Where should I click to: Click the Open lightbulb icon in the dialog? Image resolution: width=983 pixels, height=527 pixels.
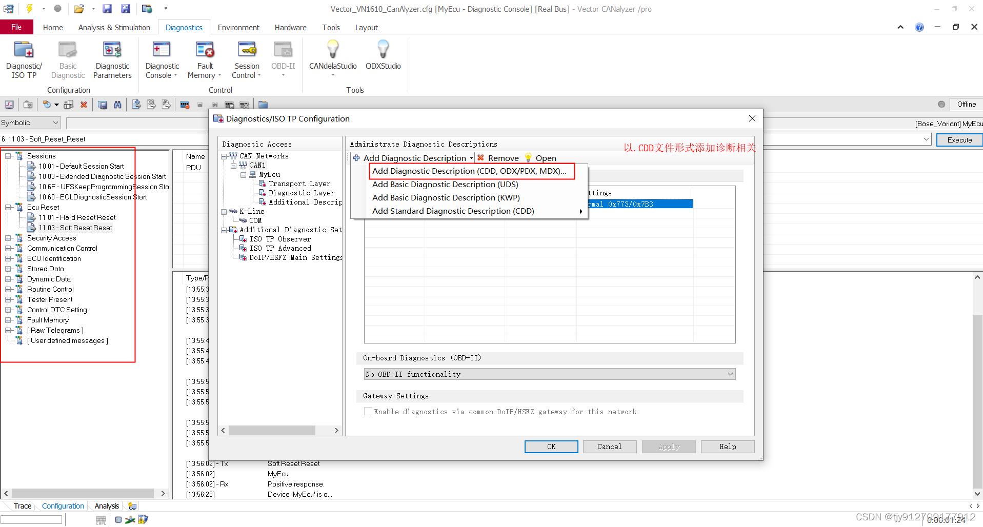[x=528, y=158]
